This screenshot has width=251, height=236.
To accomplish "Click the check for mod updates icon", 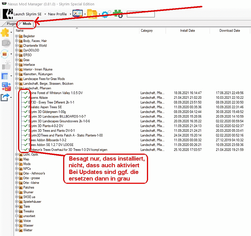I will [5, 54].
